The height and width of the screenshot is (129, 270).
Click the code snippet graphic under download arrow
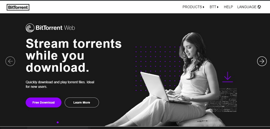tap(222, 100)
